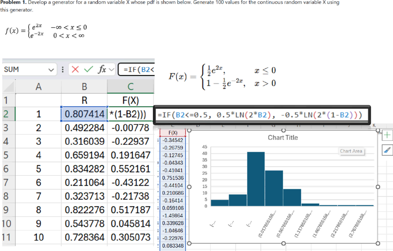Expand the function list arrow beside fx

(x=112, y=69)
